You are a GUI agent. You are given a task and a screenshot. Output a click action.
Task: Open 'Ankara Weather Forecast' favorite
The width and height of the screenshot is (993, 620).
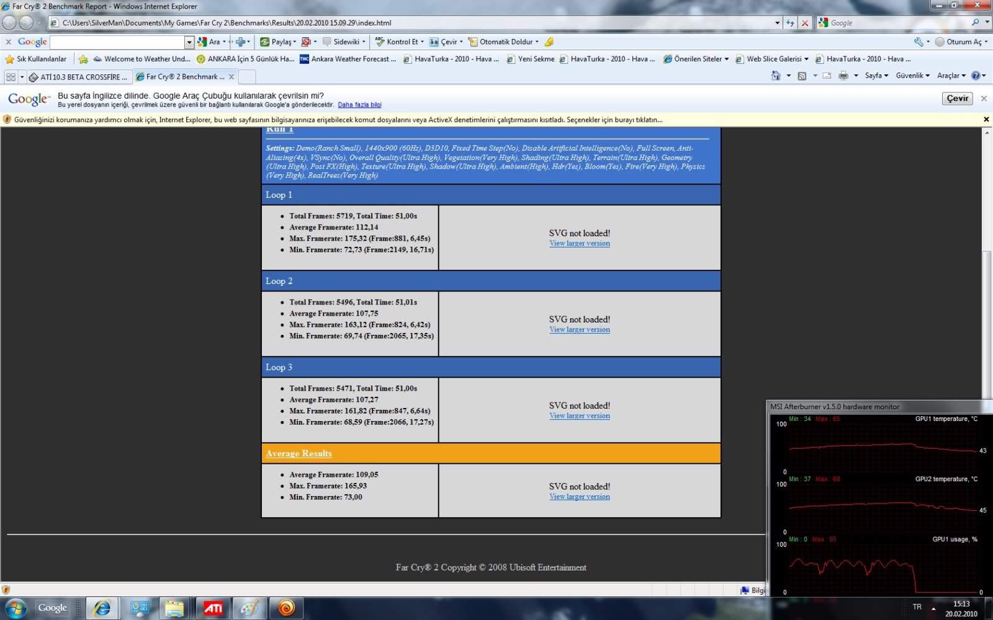coord(348,59)
